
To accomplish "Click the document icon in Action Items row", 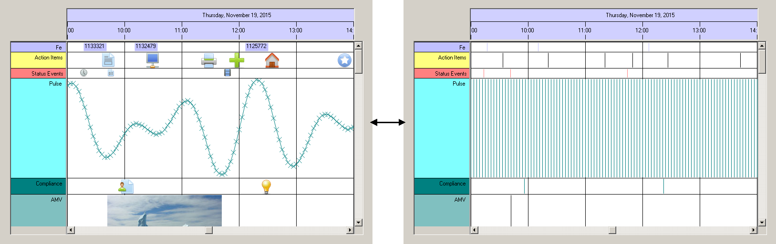I will tap(108, 60).
